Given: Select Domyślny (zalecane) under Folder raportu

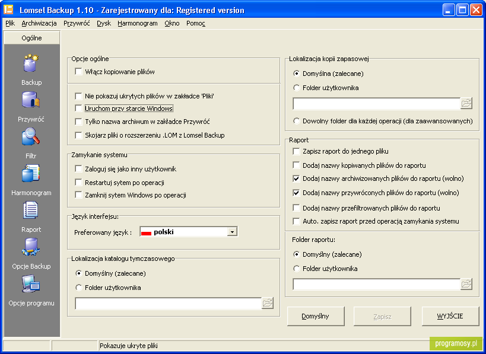Looking at the screenshot, I should pyautogui.click(x=296, y=254).
